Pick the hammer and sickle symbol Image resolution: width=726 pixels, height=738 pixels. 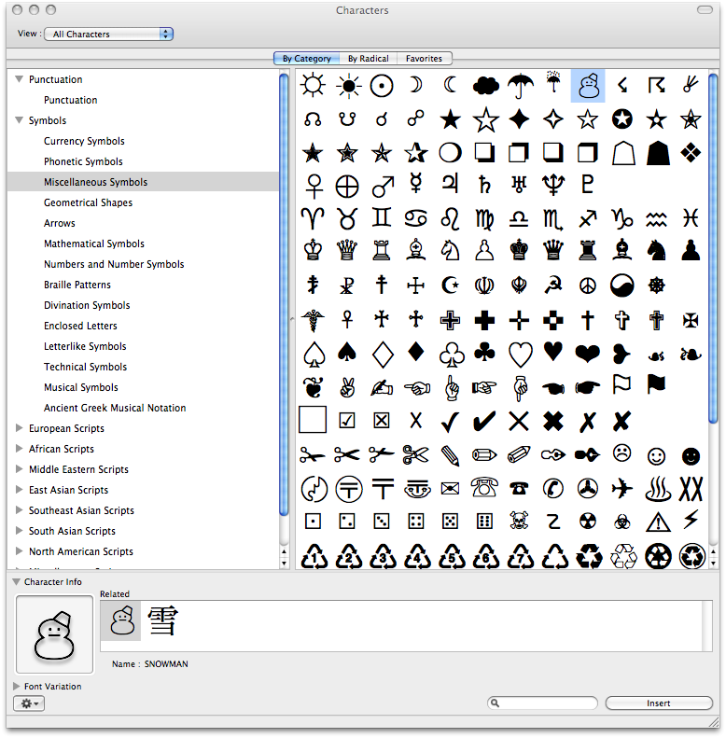pyautogui.click(x=553, y=285)
